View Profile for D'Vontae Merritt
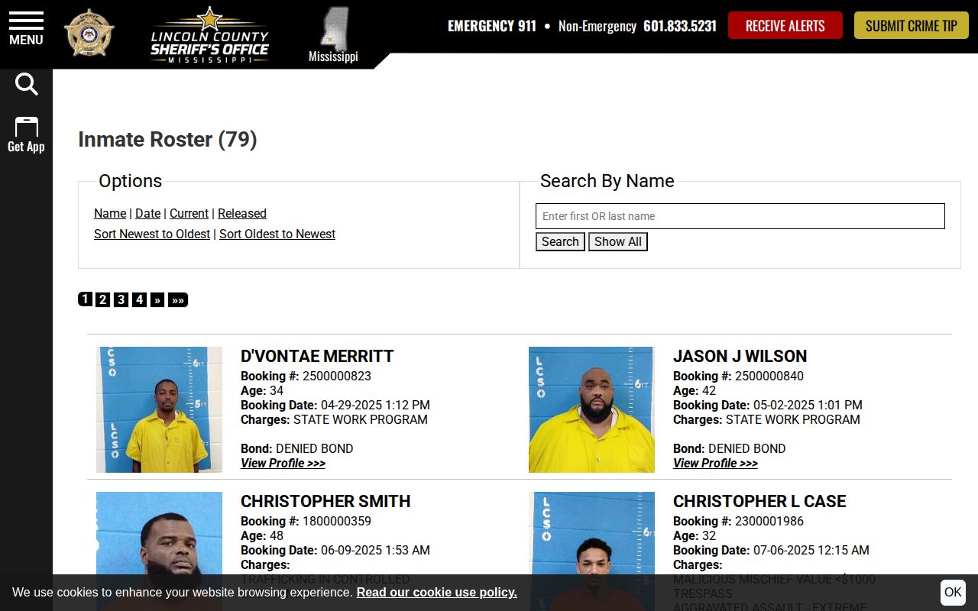Screen dimensions: 978x611 tap(283, 464)
